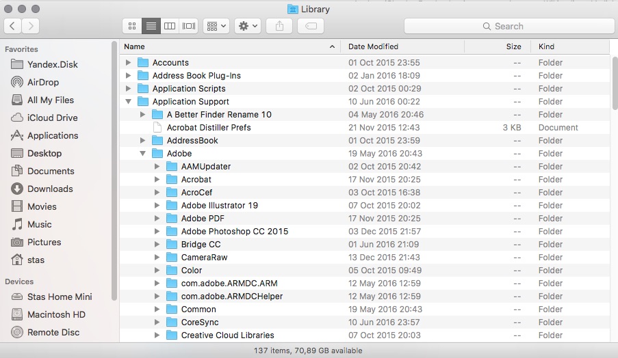The height and width of the screenshot is (358, 618).
Task: Select the CoreSync folder row
Action: point(365,322)
